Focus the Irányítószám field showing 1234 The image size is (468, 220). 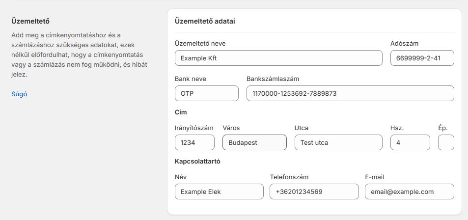coord(194,143)
